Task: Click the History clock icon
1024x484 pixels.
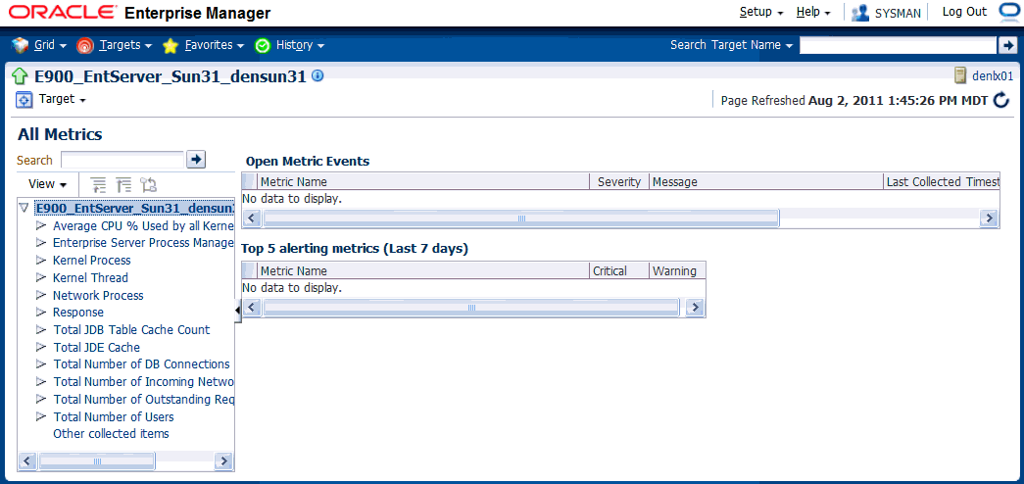Action: pyautogui.click(x=264, y=46)
